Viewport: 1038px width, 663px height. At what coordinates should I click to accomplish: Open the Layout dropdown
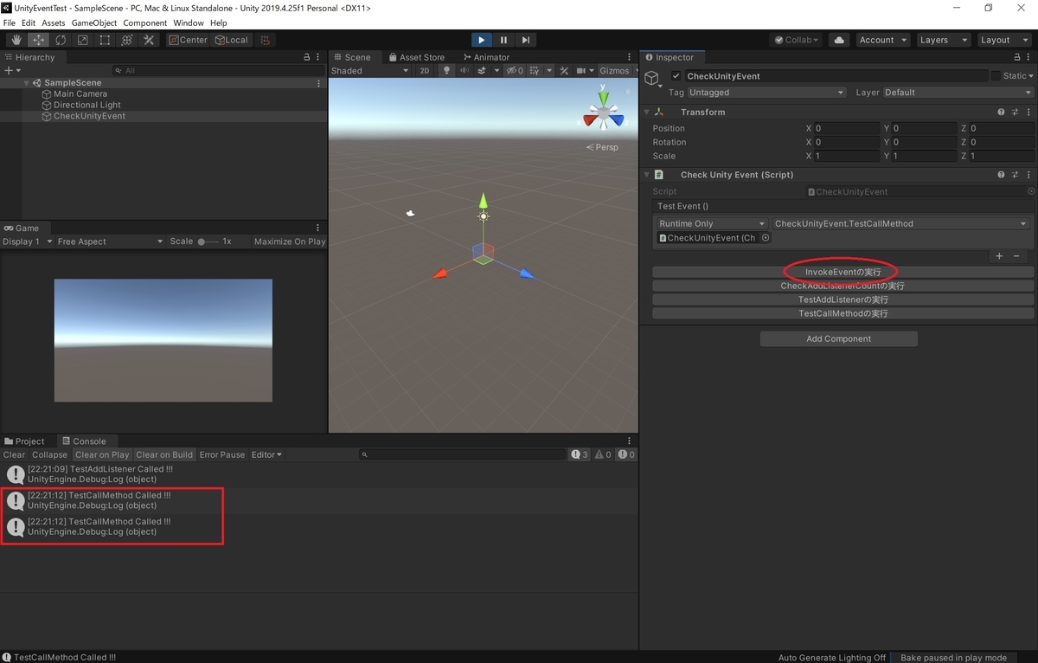point(1003,40)
